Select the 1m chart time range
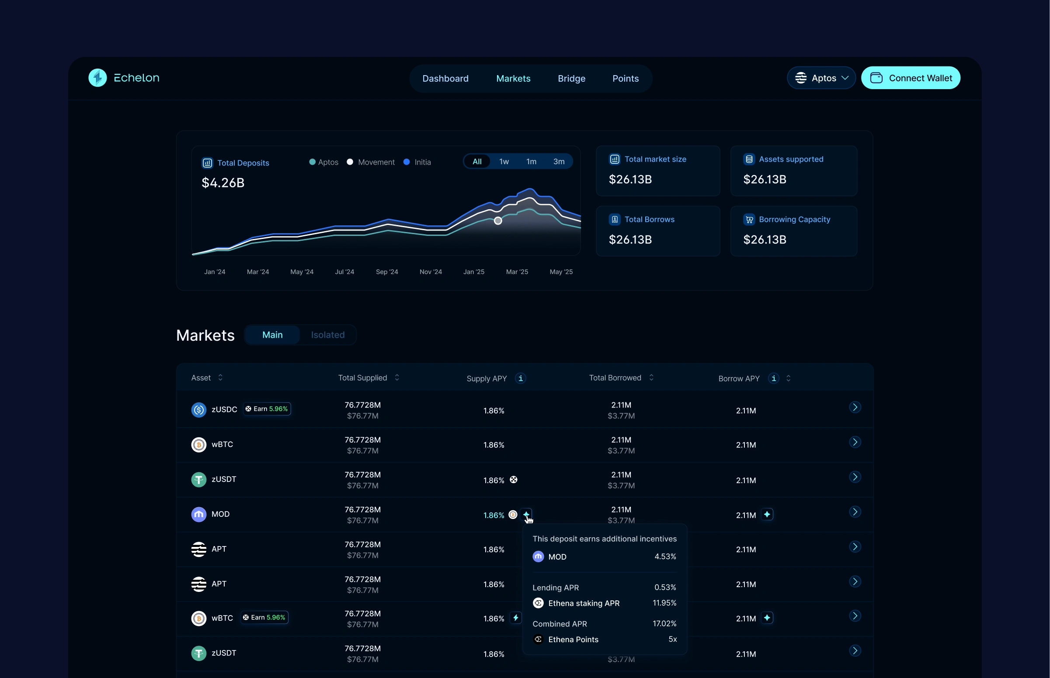The width and height of the screenshot is (1050, 678). click(x=531, y=162)
